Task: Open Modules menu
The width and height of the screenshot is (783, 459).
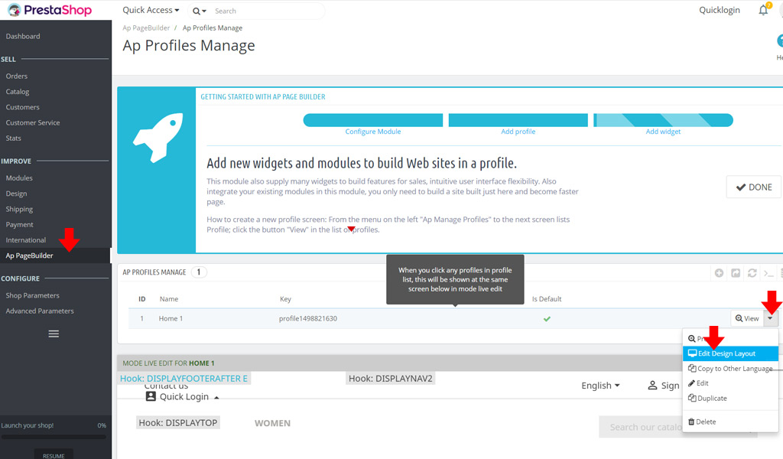Action: click(19, 177)
